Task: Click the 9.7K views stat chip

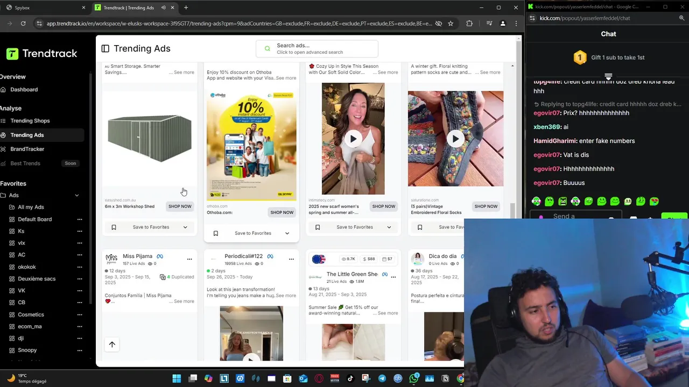Action: tap(348, 259)
